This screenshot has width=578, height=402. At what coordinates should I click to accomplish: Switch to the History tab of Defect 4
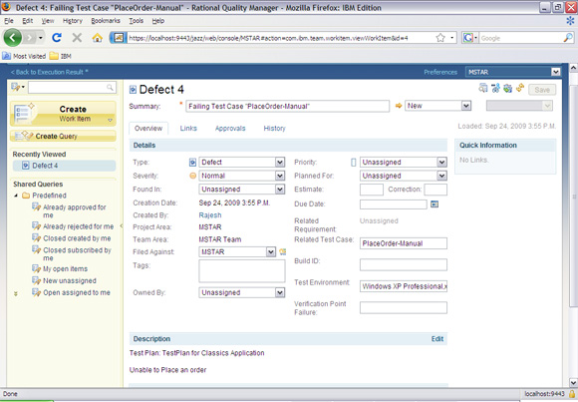coord(274,128)
